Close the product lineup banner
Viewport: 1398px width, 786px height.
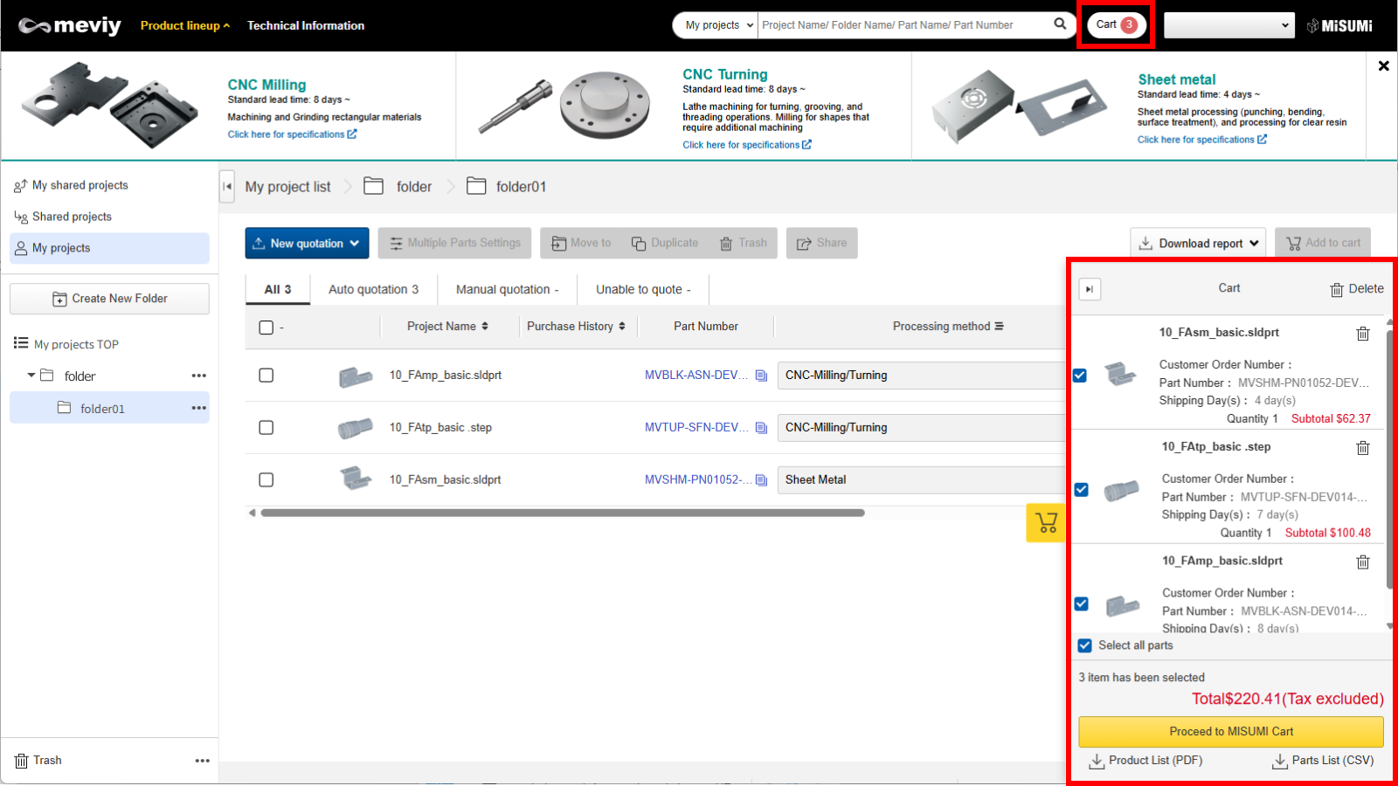[x=1383, y=66]
